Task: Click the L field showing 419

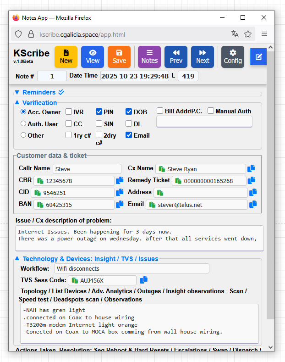Action: 188,76
